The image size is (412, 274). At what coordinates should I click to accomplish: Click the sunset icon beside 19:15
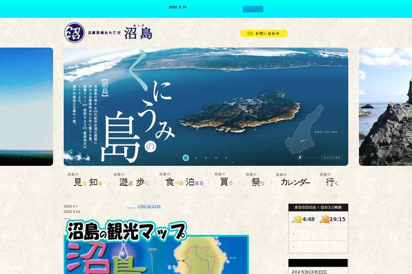coord(325,219)
